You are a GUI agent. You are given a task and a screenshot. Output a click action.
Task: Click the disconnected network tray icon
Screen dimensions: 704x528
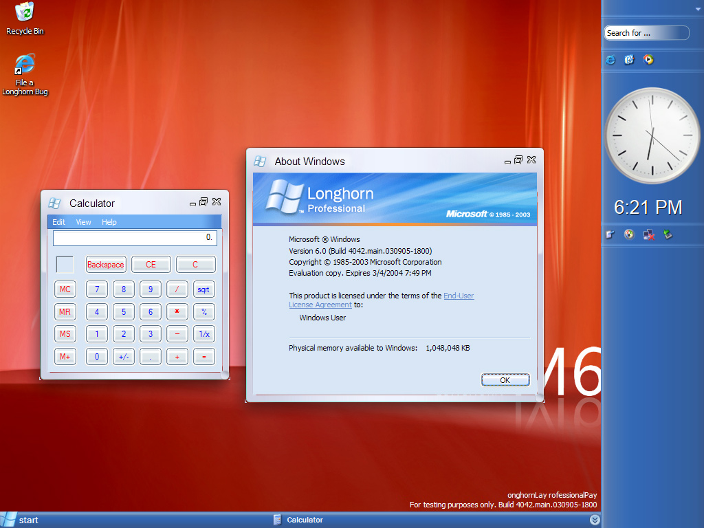click(x=649, y=234)
